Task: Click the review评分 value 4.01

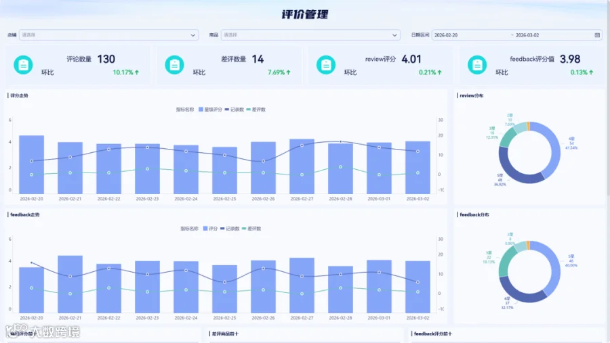Action: (411, 59)
